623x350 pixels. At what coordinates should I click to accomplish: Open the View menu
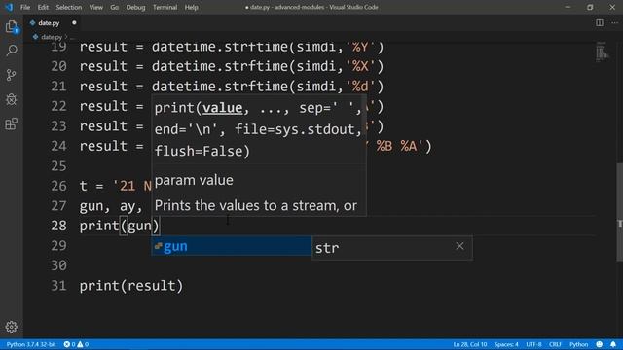click(x=95, y=7)
